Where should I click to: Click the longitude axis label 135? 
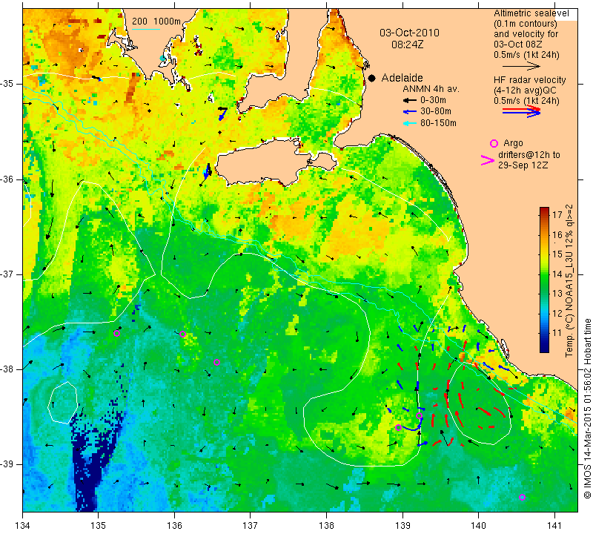click(99, 526)
